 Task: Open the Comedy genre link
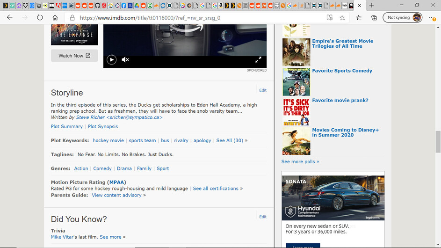point(102,168)
